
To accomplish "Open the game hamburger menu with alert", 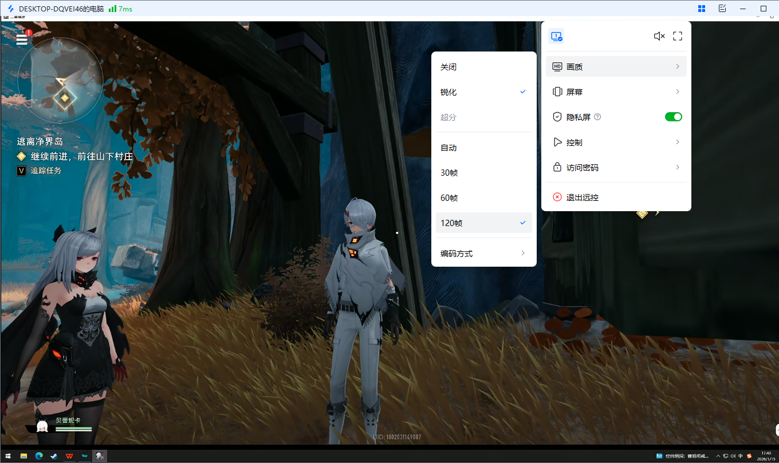I will pyautogui.click(x=22, y=39).
